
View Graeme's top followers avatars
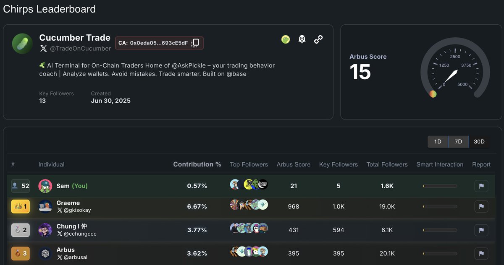(249, 205)
